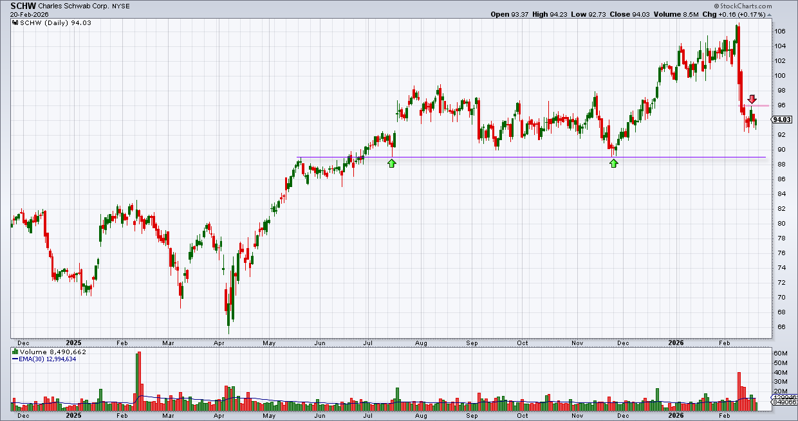Click the tall red volume bar in February 2026
Image resolution: width=798 pixels, height=421 pixels.
pyautogui.click(x=739, y=391)
